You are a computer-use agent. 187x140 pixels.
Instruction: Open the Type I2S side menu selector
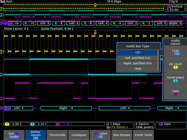pos(175,52)
